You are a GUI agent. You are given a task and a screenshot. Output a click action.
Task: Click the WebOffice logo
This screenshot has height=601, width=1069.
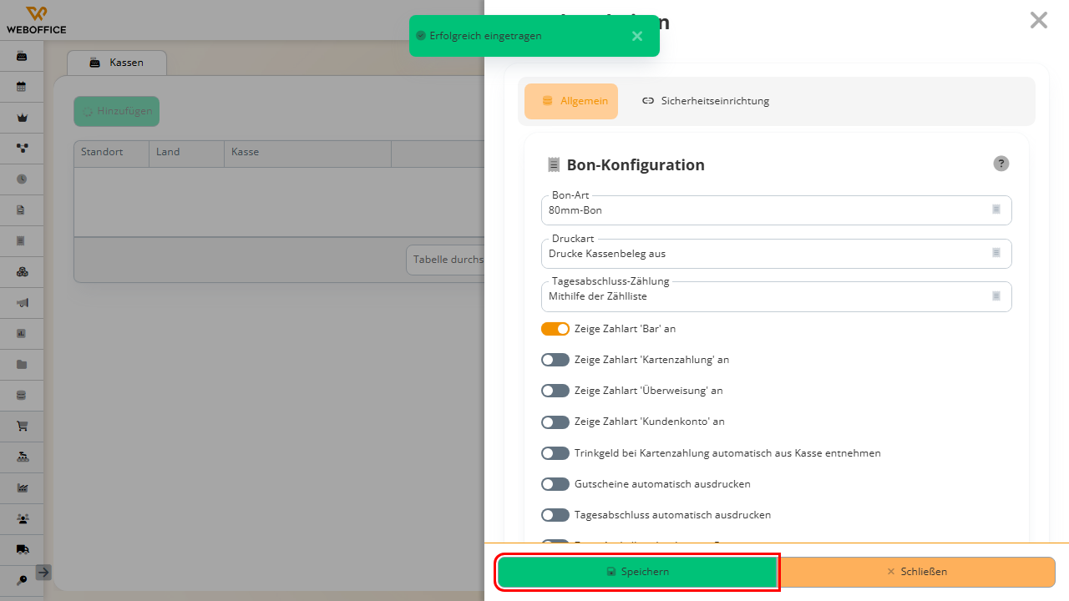pos(36,20)
